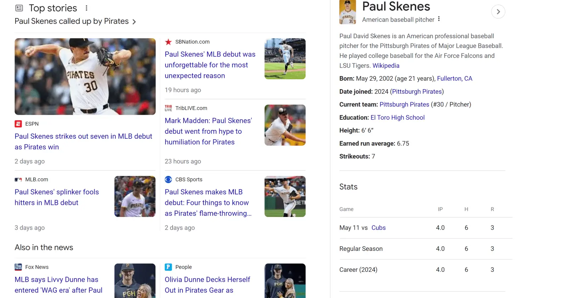Image resolution: width=567 pixels, height=298 pixels.
Task: Click the People magazine logo icon
Action: coord(168,267)
